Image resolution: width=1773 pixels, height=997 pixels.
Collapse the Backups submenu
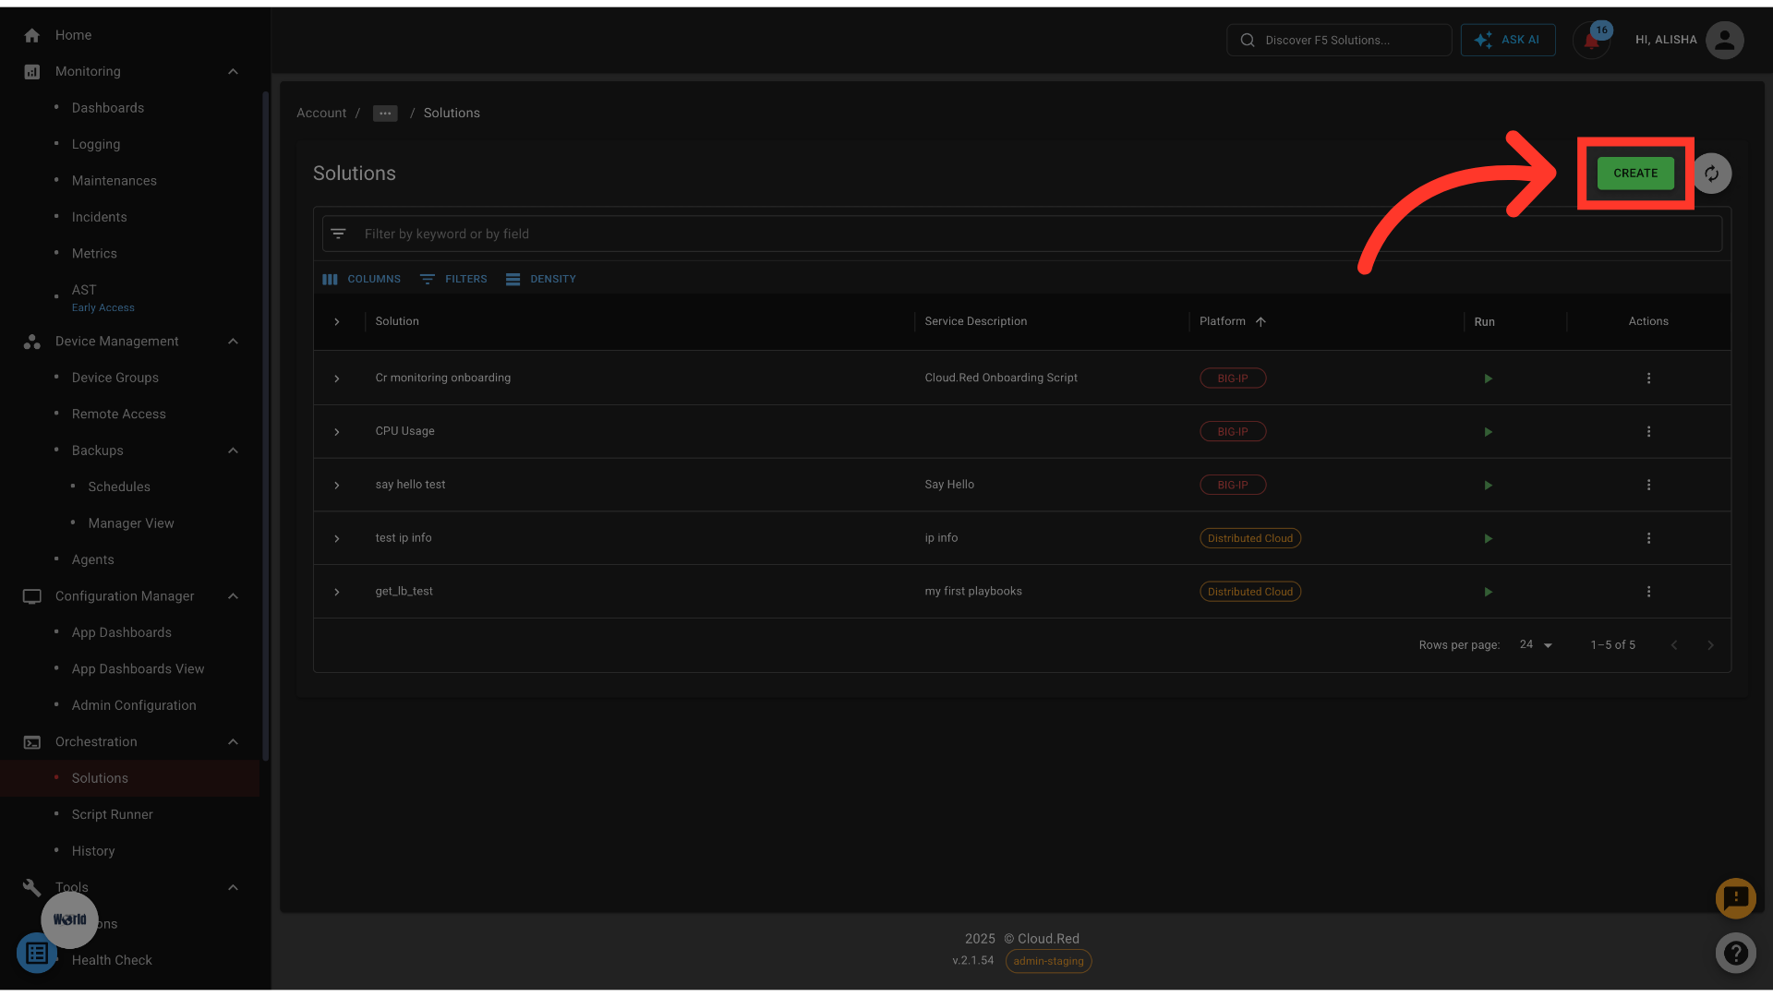[x=233, y=450]
